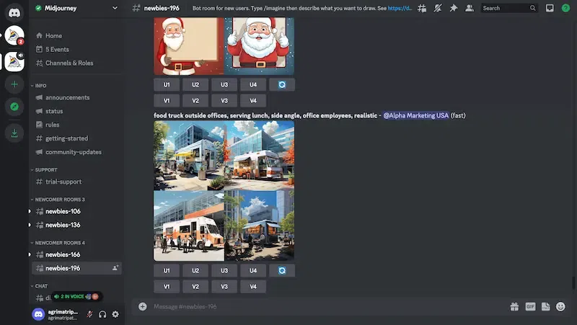The height and width of the screenshot is (325, 577).
Task: Open the server with the red 2 badge
Action: click(14, 35)
